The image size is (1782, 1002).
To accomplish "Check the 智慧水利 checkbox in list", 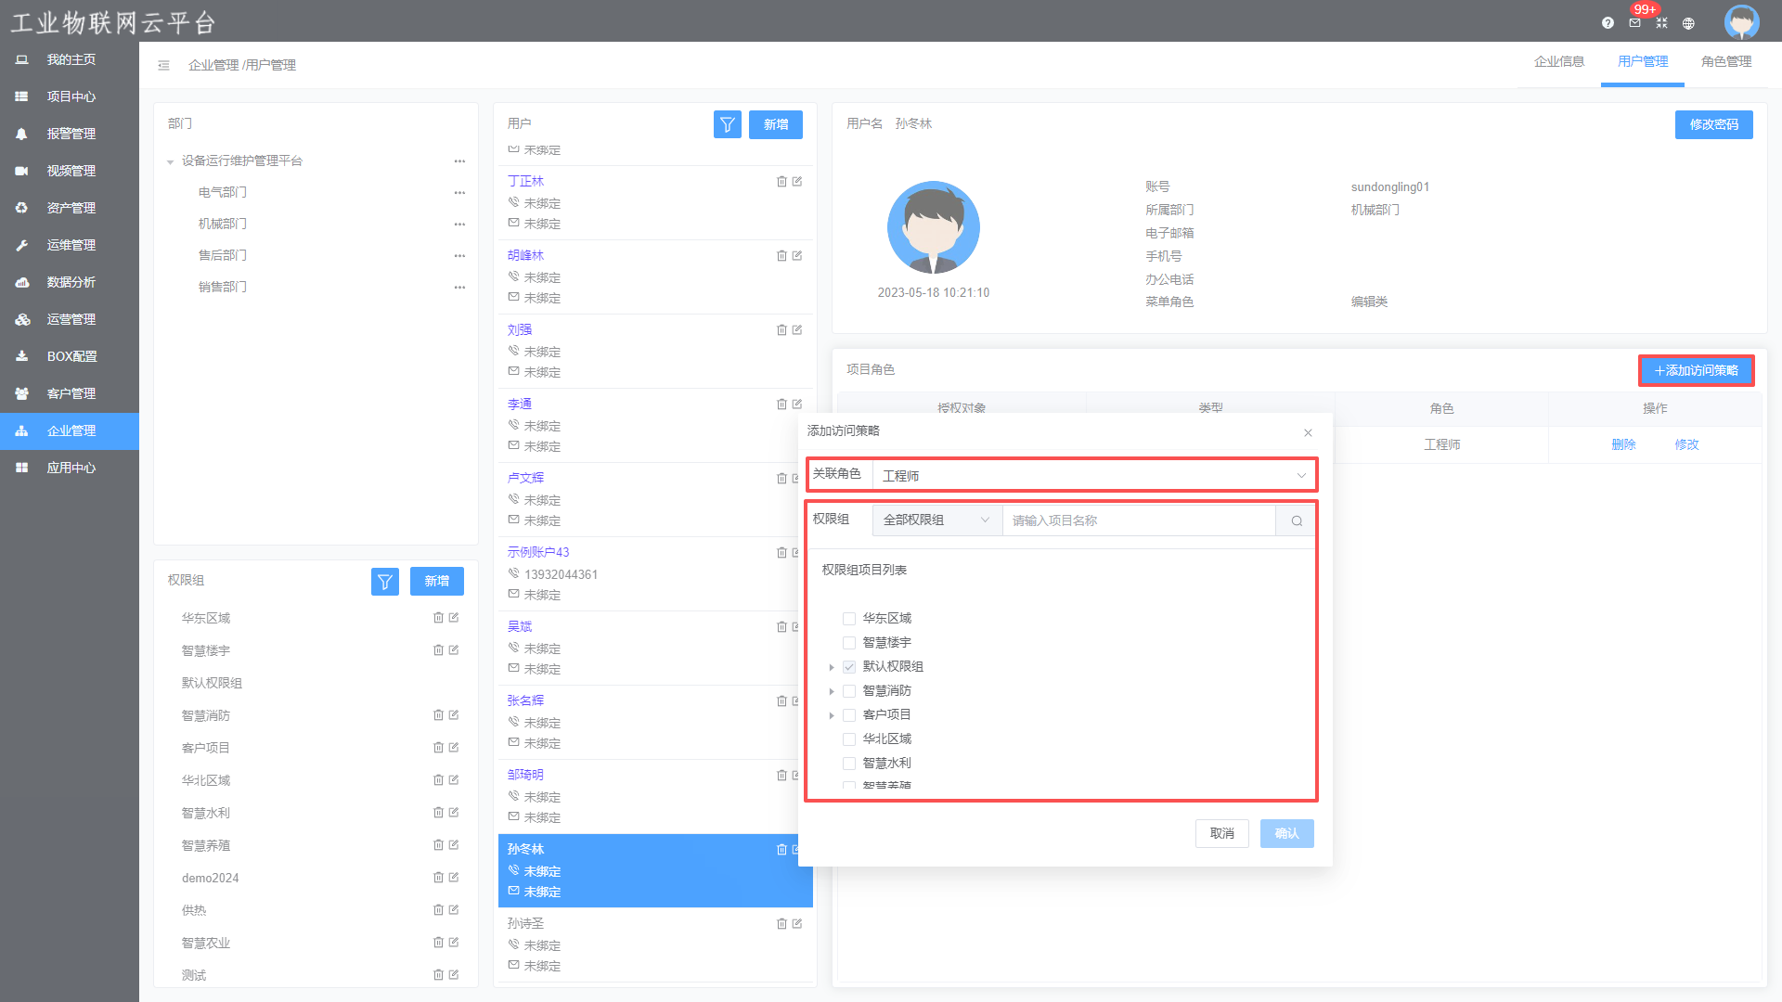I will [x=848, y=764].
